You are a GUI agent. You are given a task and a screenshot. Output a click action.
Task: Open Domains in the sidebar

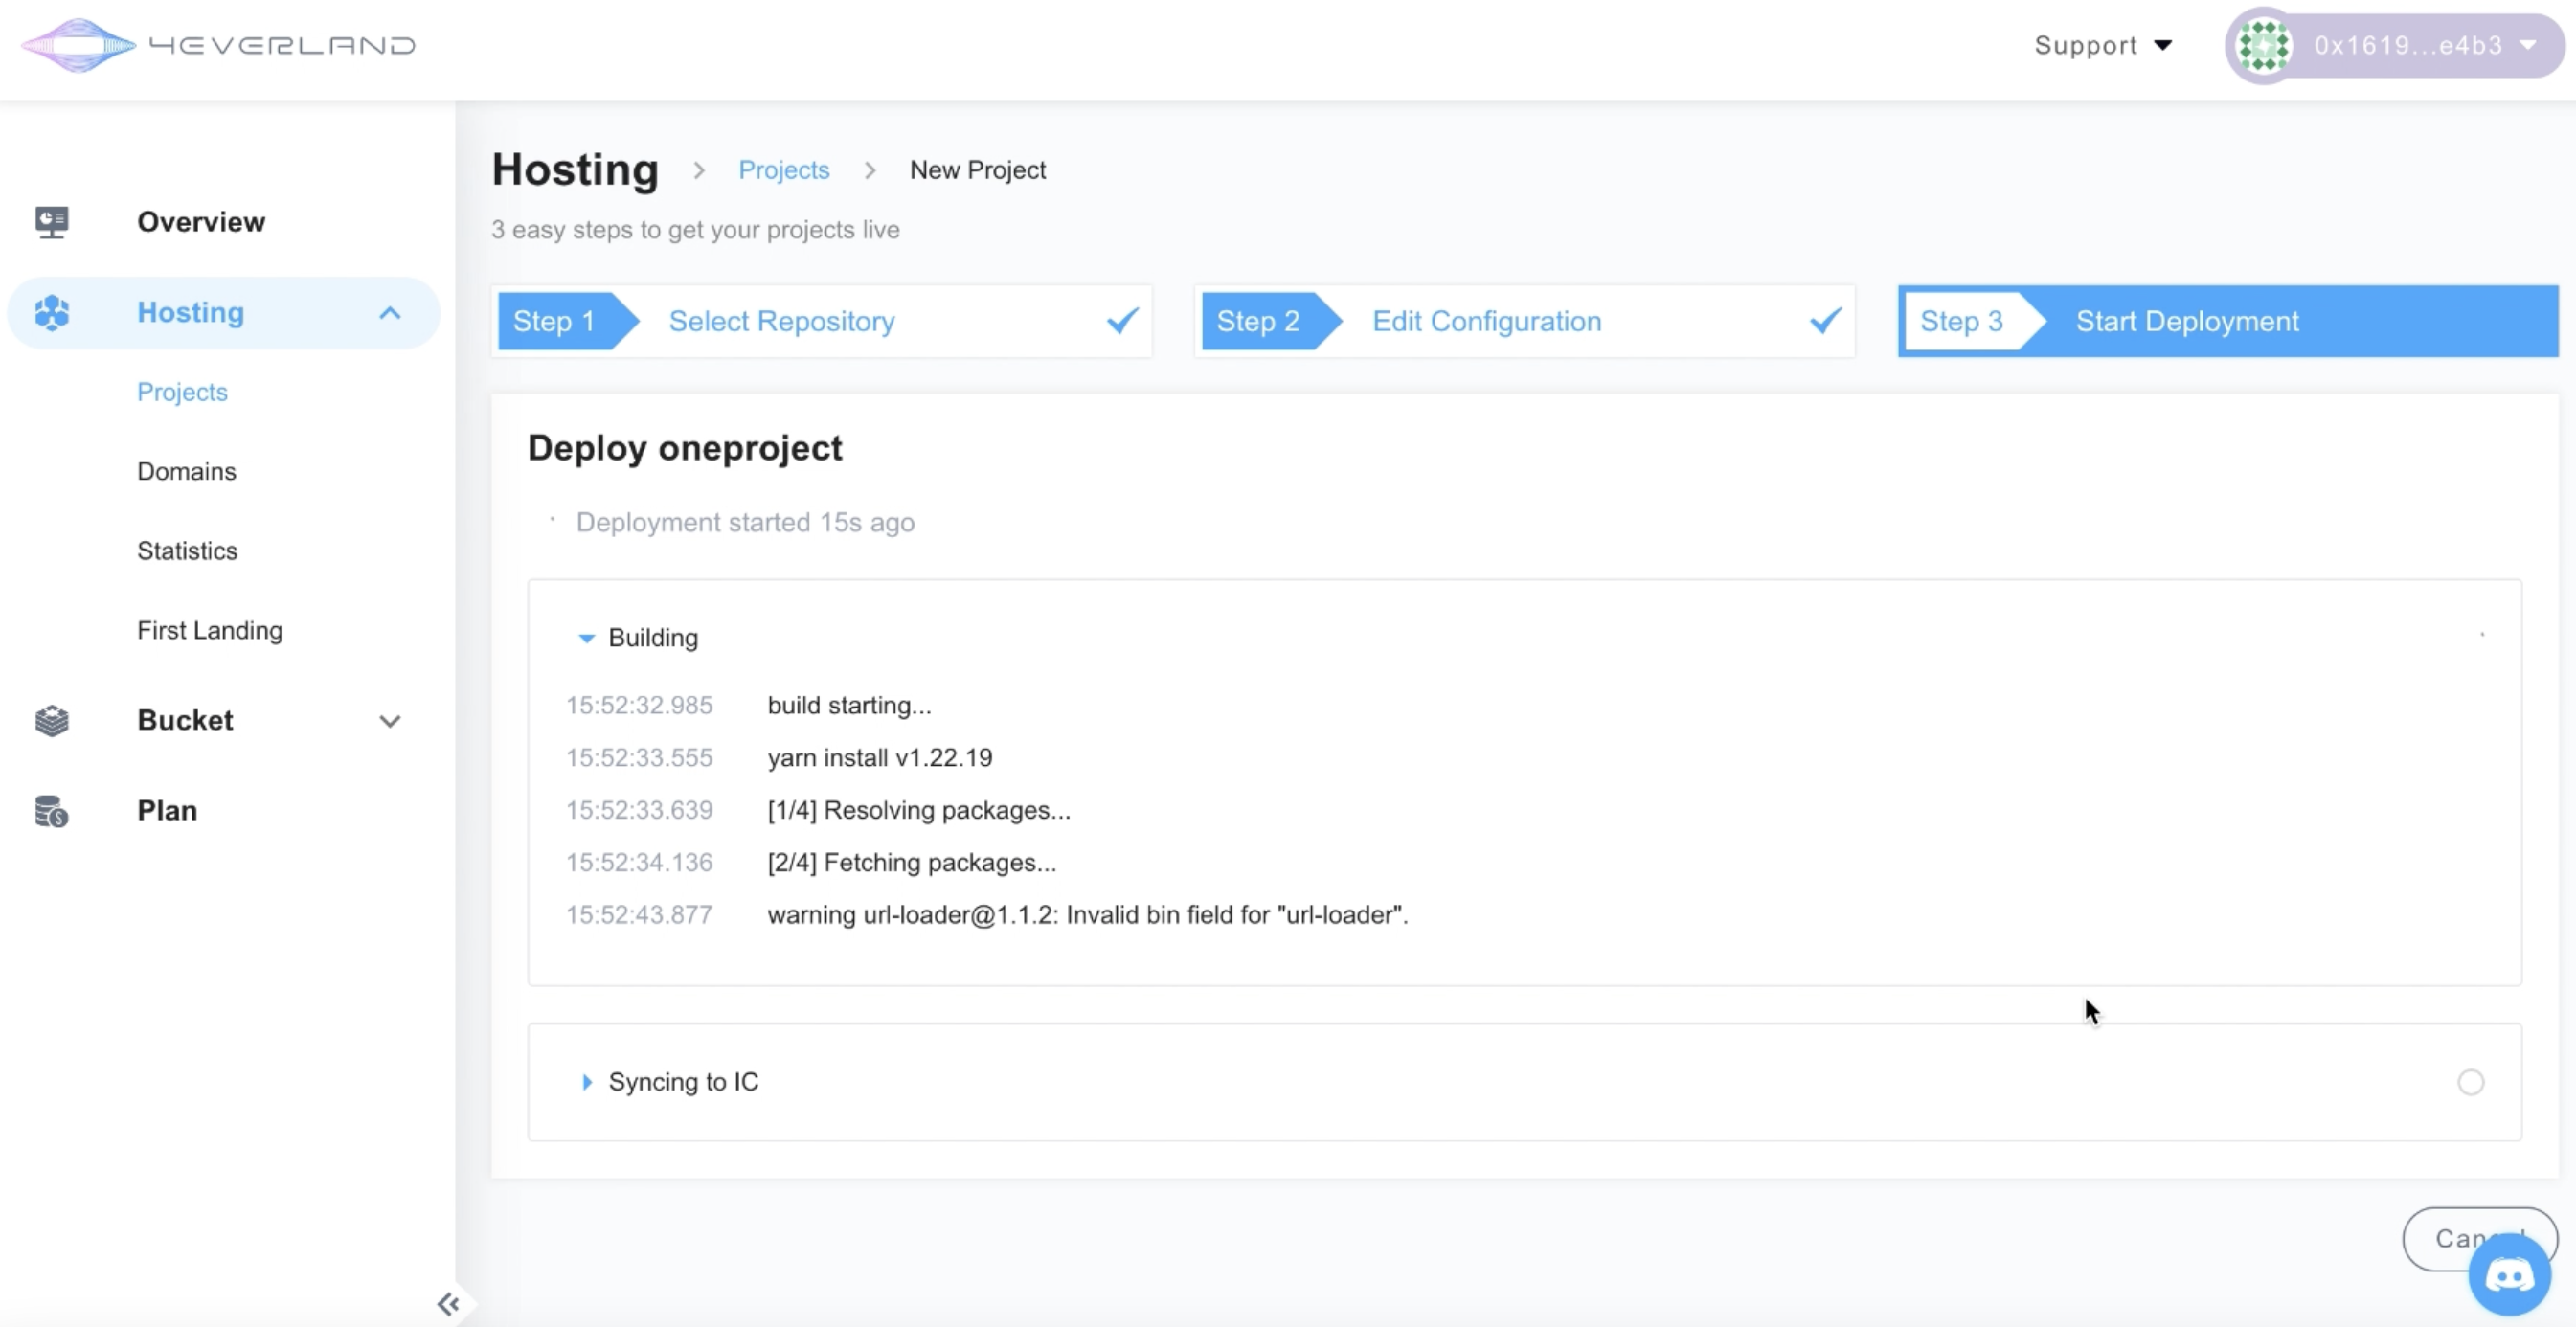click(187, 471)
